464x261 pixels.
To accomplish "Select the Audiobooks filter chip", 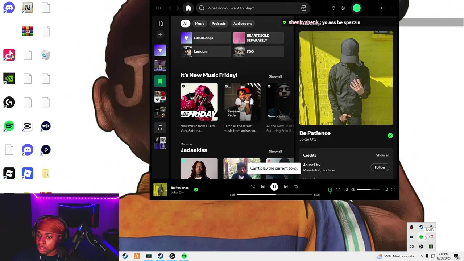I will coord(243,24).
